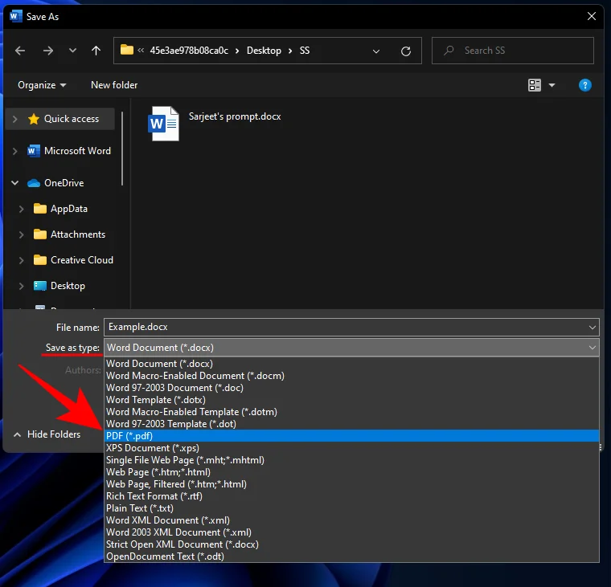Go up one folder level
Image resolution: width=611 pixels, height=587 pixels.
(96, 51)
